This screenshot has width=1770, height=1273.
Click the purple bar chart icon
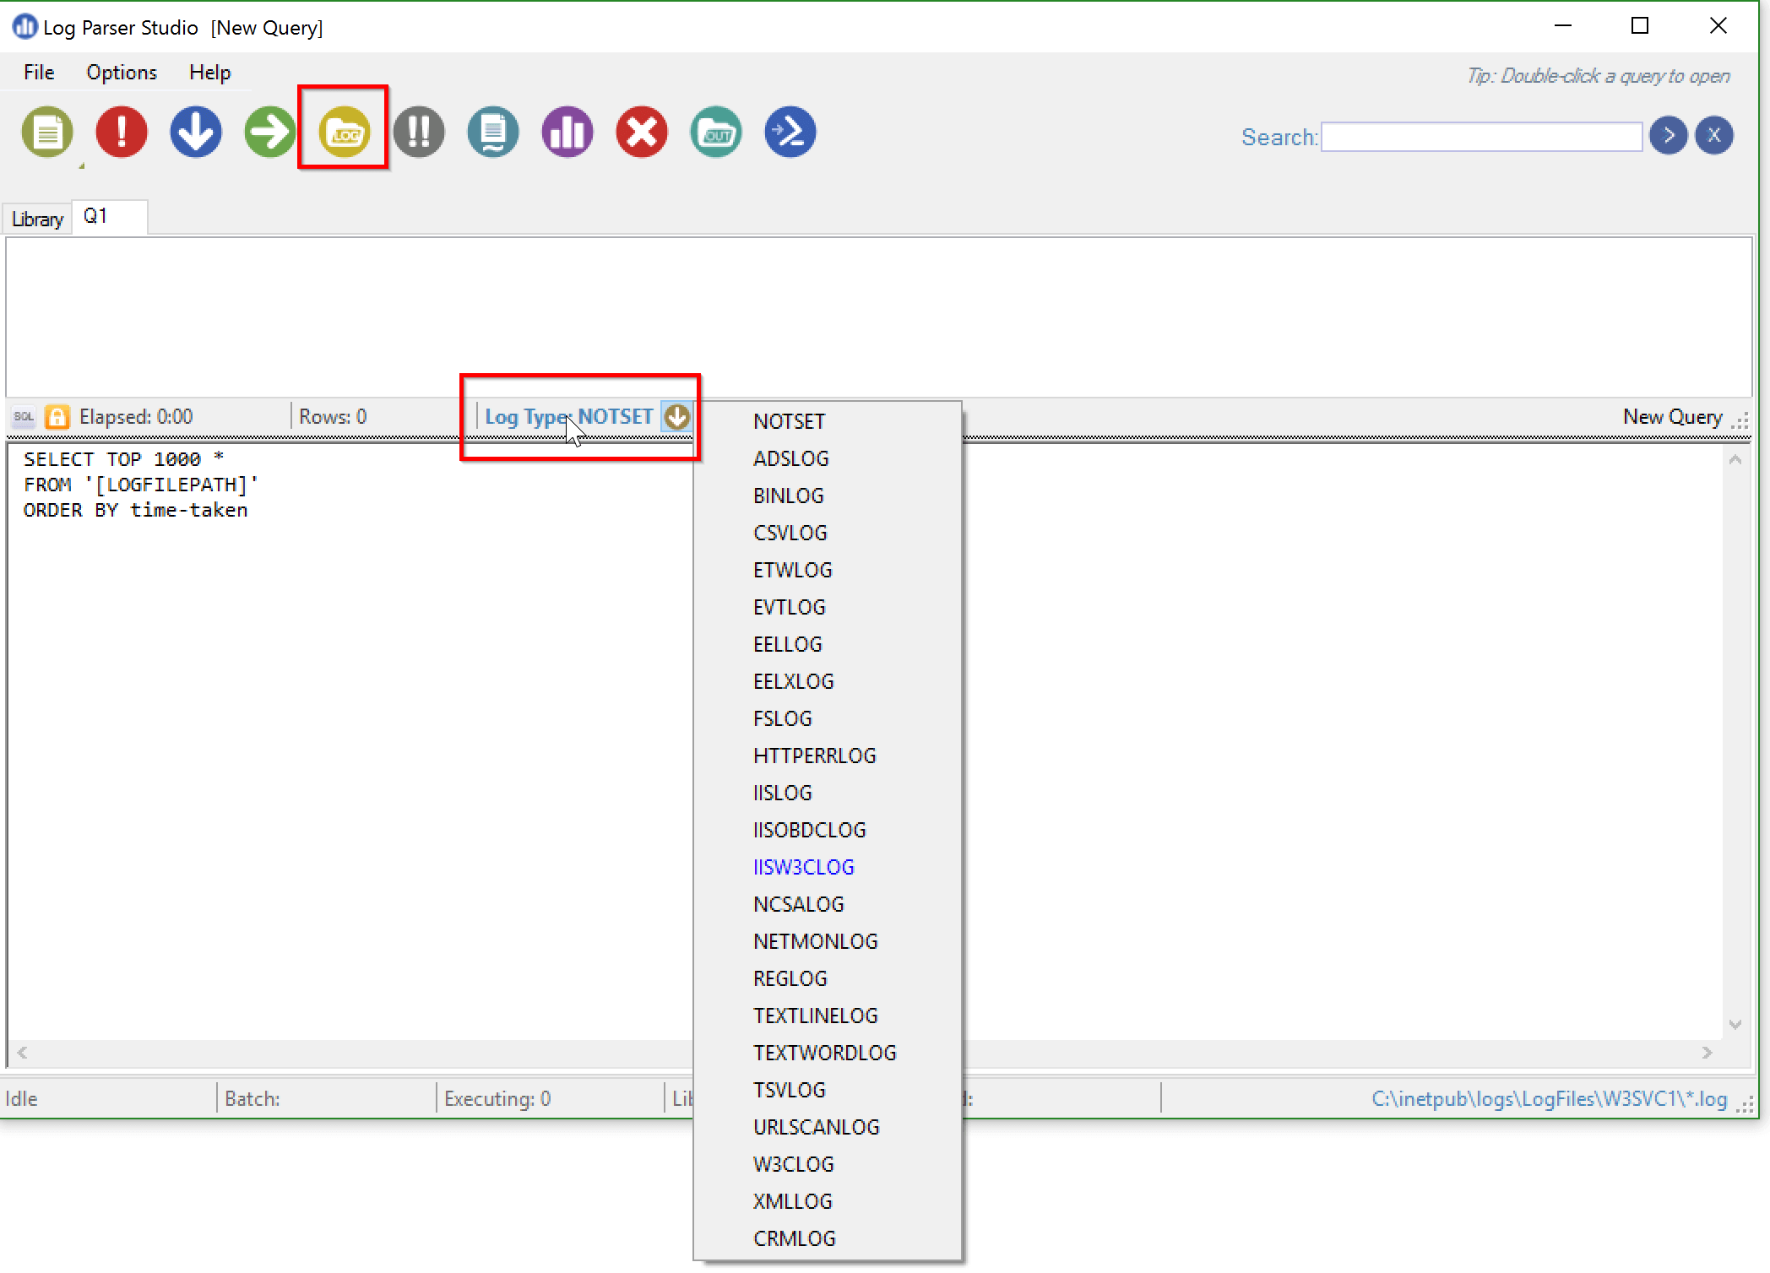(567, 133)
